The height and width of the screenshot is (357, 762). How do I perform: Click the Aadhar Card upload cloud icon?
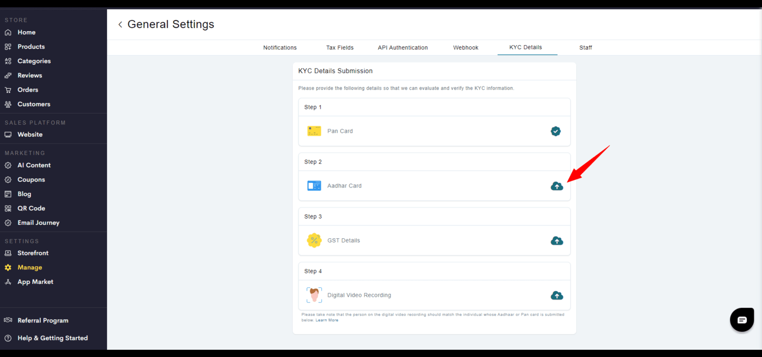(x=557, y=186)
